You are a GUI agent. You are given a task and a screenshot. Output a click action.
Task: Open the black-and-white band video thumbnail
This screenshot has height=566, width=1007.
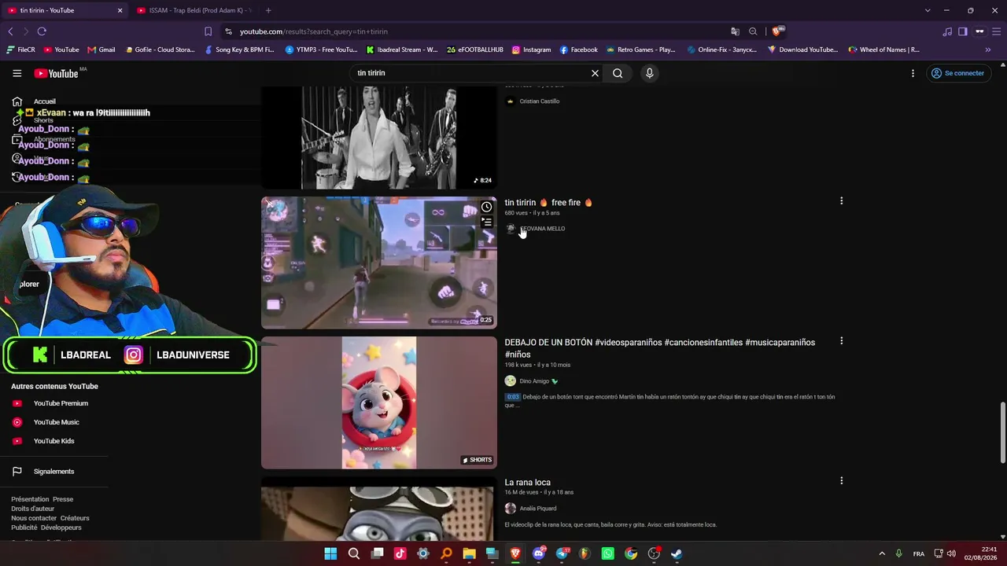379,138
